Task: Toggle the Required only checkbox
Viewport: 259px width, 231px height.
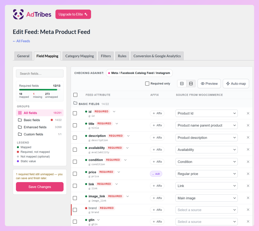Action: (x=147, y=84)
